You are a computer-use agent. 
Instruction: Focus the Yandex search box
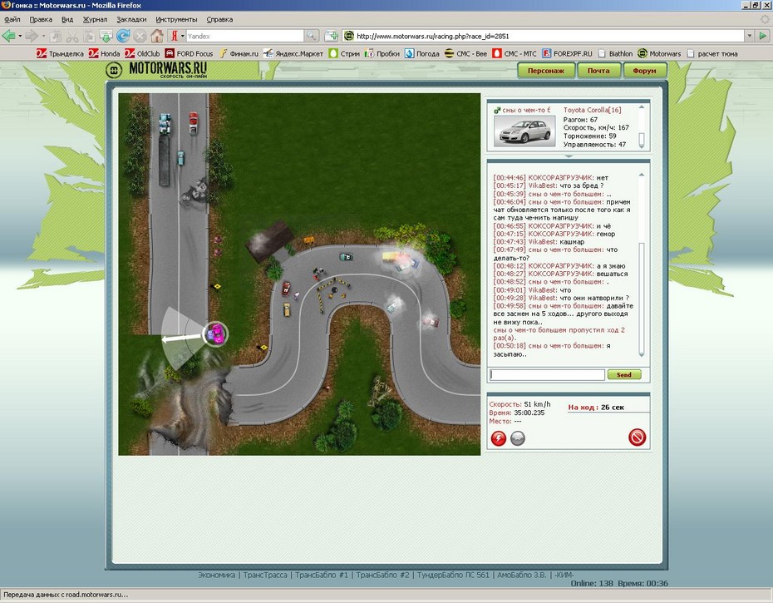(x=244, y=36)
